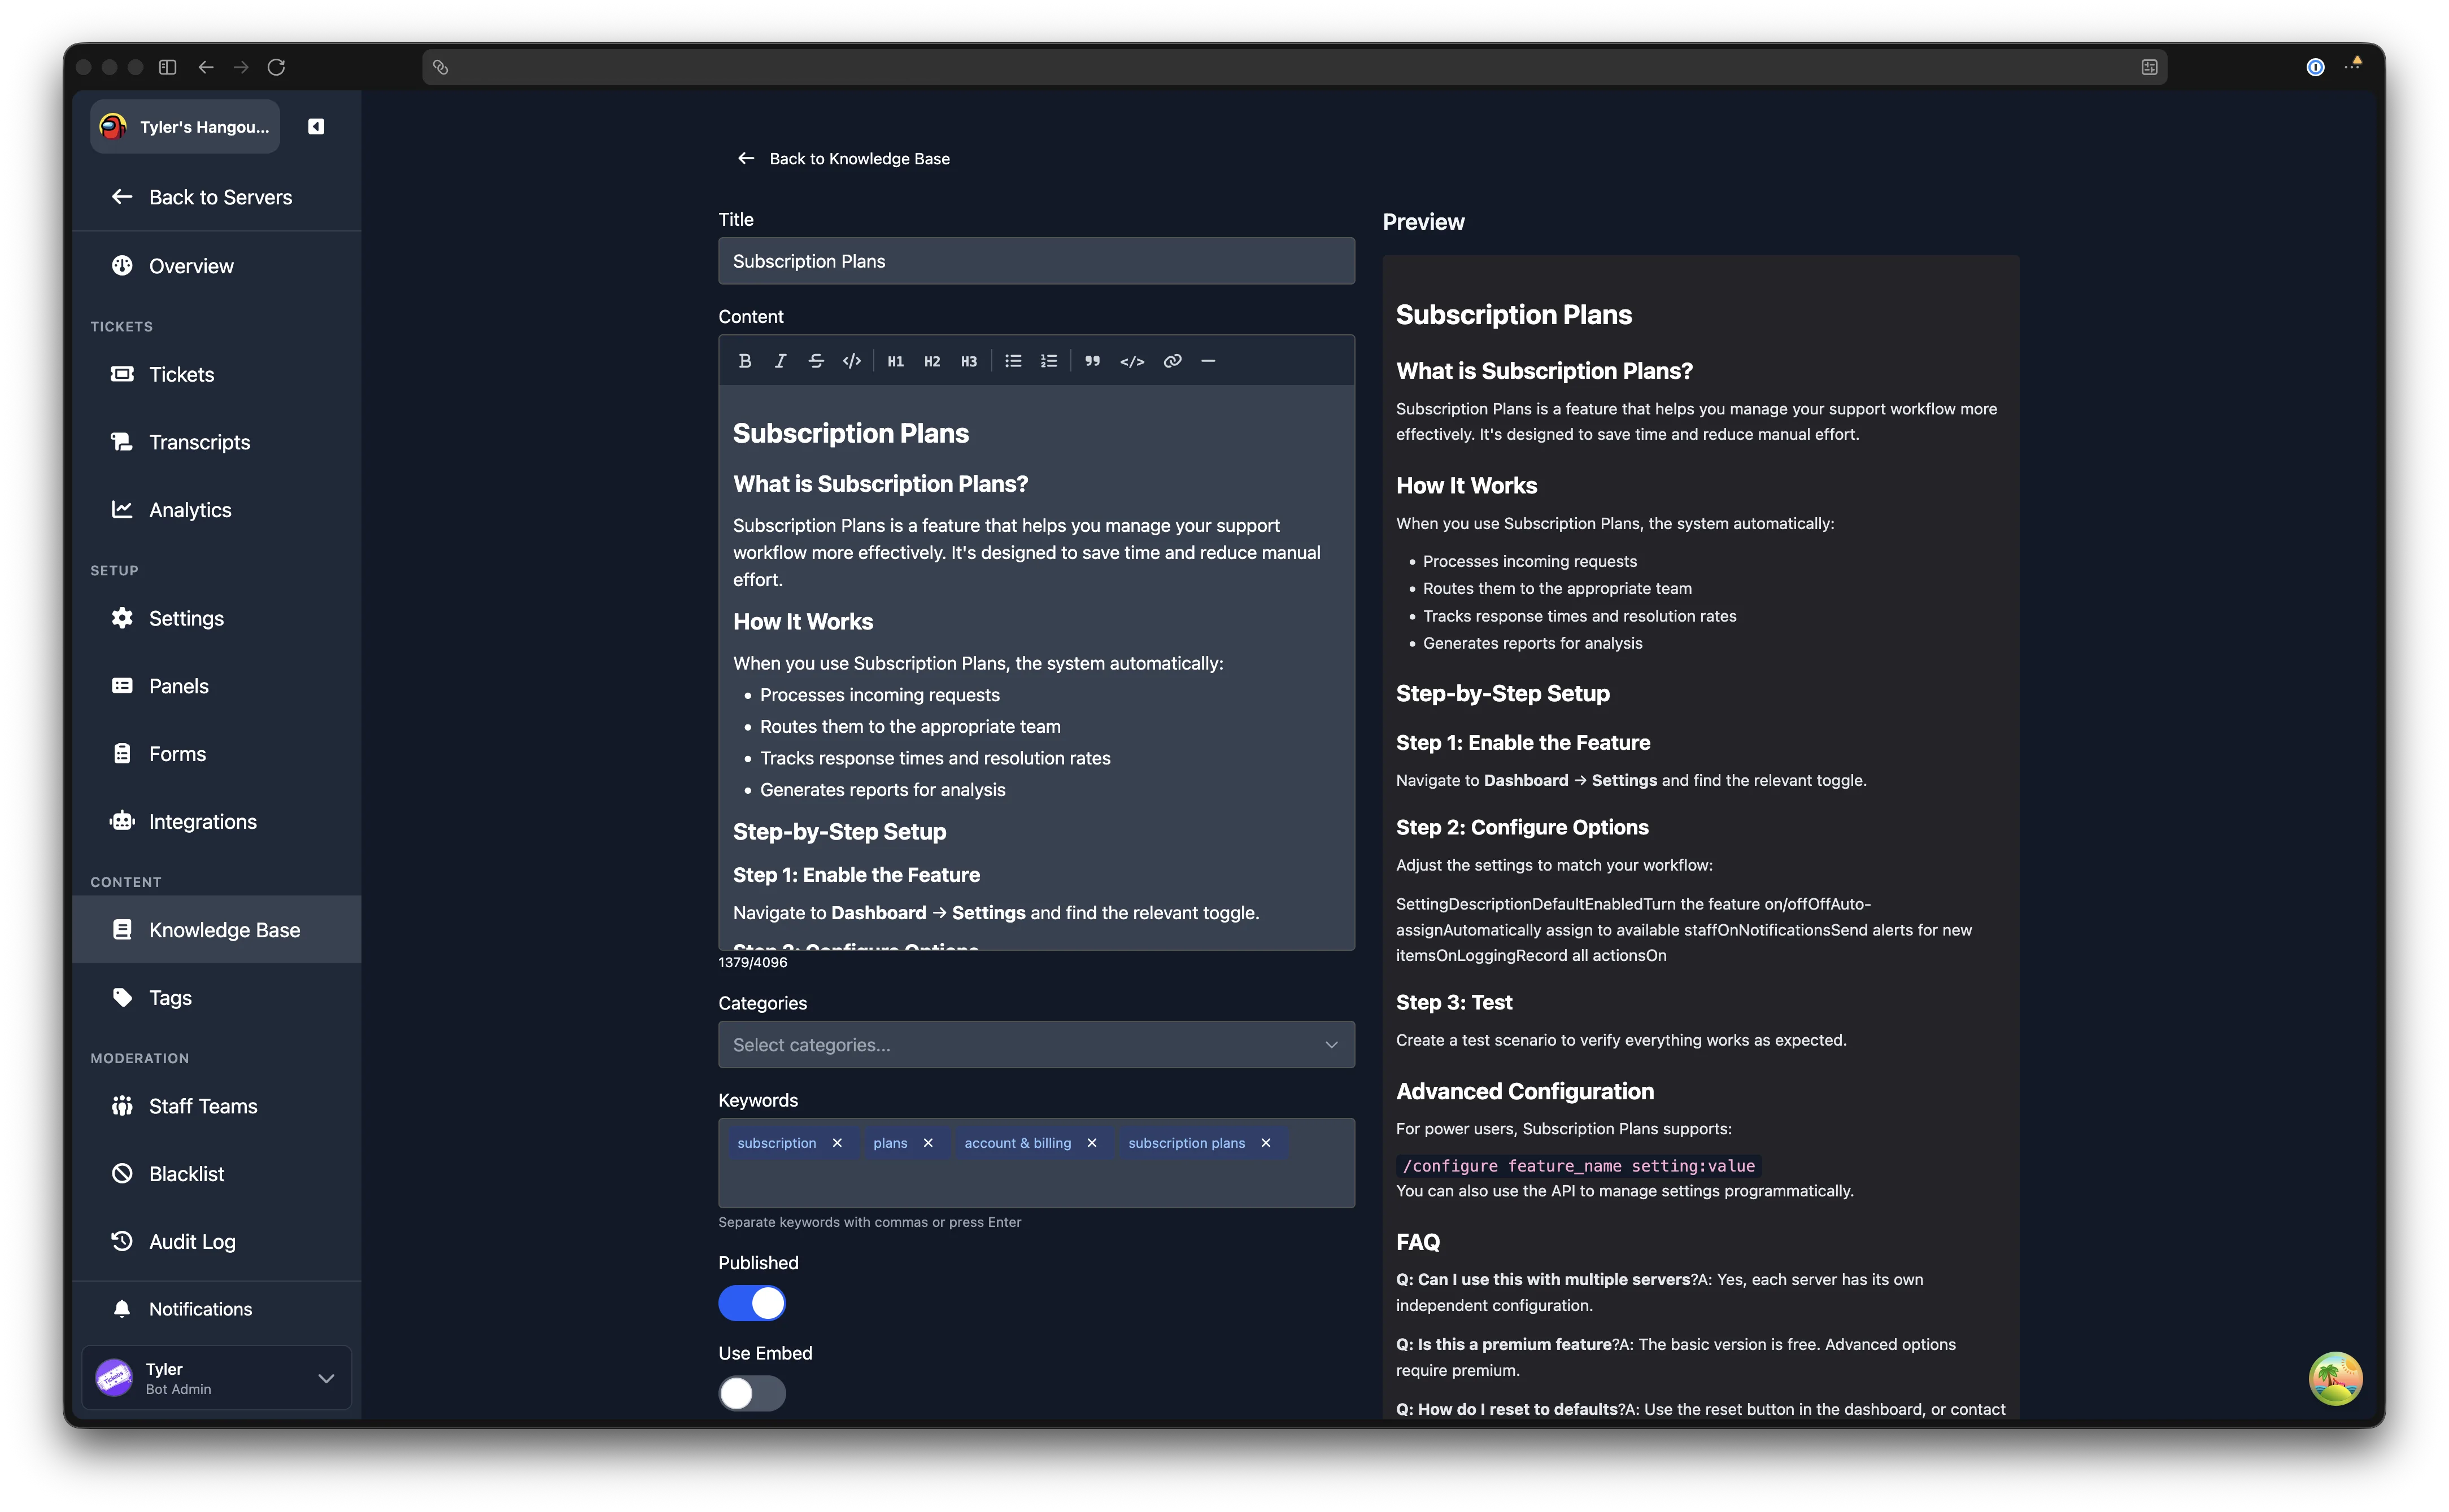Open the Integrations page

(x=217, y=822)
